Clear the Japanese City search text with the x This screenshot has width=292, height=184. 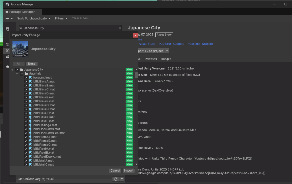pos(120,28)
